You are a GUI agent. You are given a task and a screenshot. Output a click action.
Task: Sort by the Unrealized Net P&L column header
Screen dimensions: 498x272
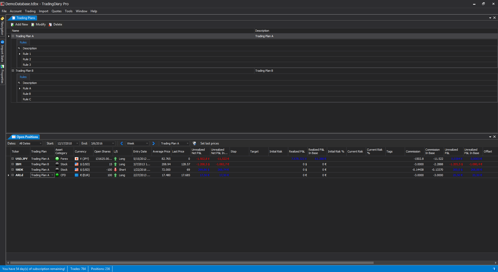click(200, 151)
